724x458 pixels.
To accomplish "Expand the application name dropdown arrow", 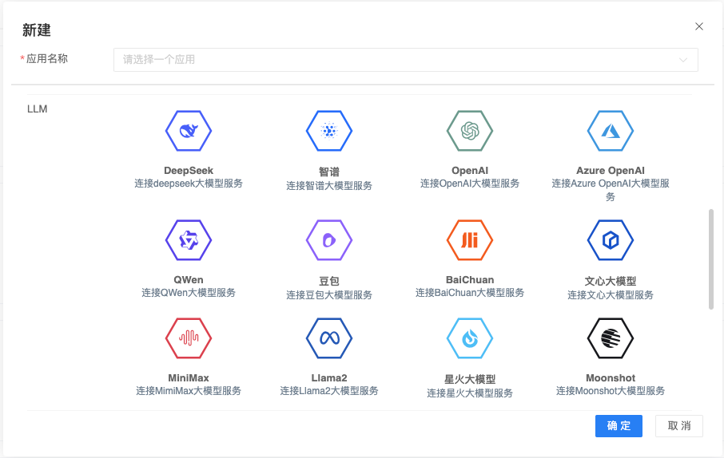I will point(683,60).
